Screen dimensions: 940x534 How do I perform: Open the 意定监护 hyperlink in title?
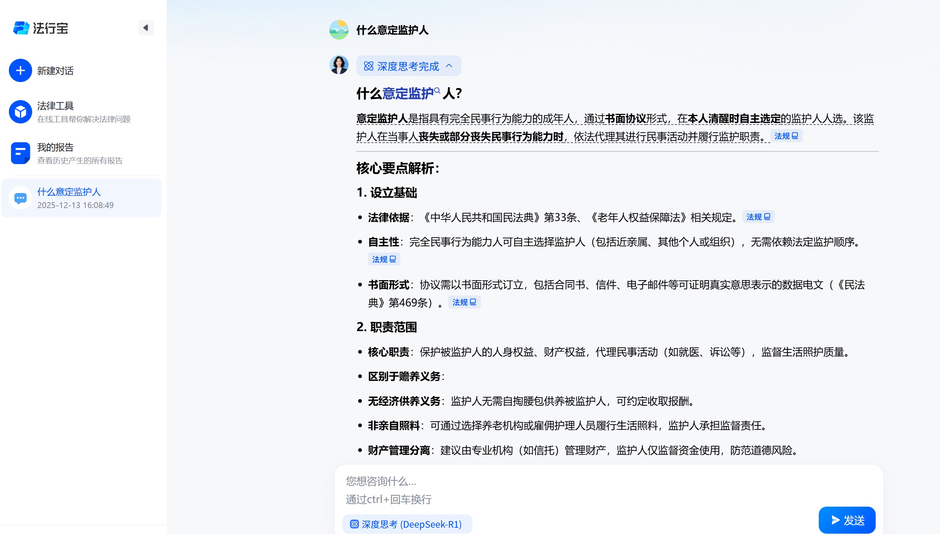click(x=407, y=94)
